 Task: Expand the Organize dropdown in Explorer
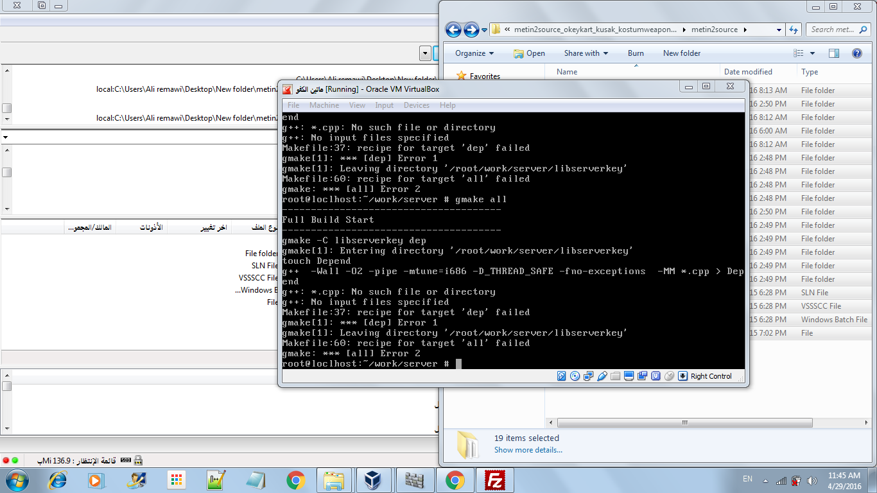(474, 53)
